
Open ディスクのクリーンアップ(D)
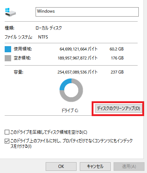[x=119, y=108]
